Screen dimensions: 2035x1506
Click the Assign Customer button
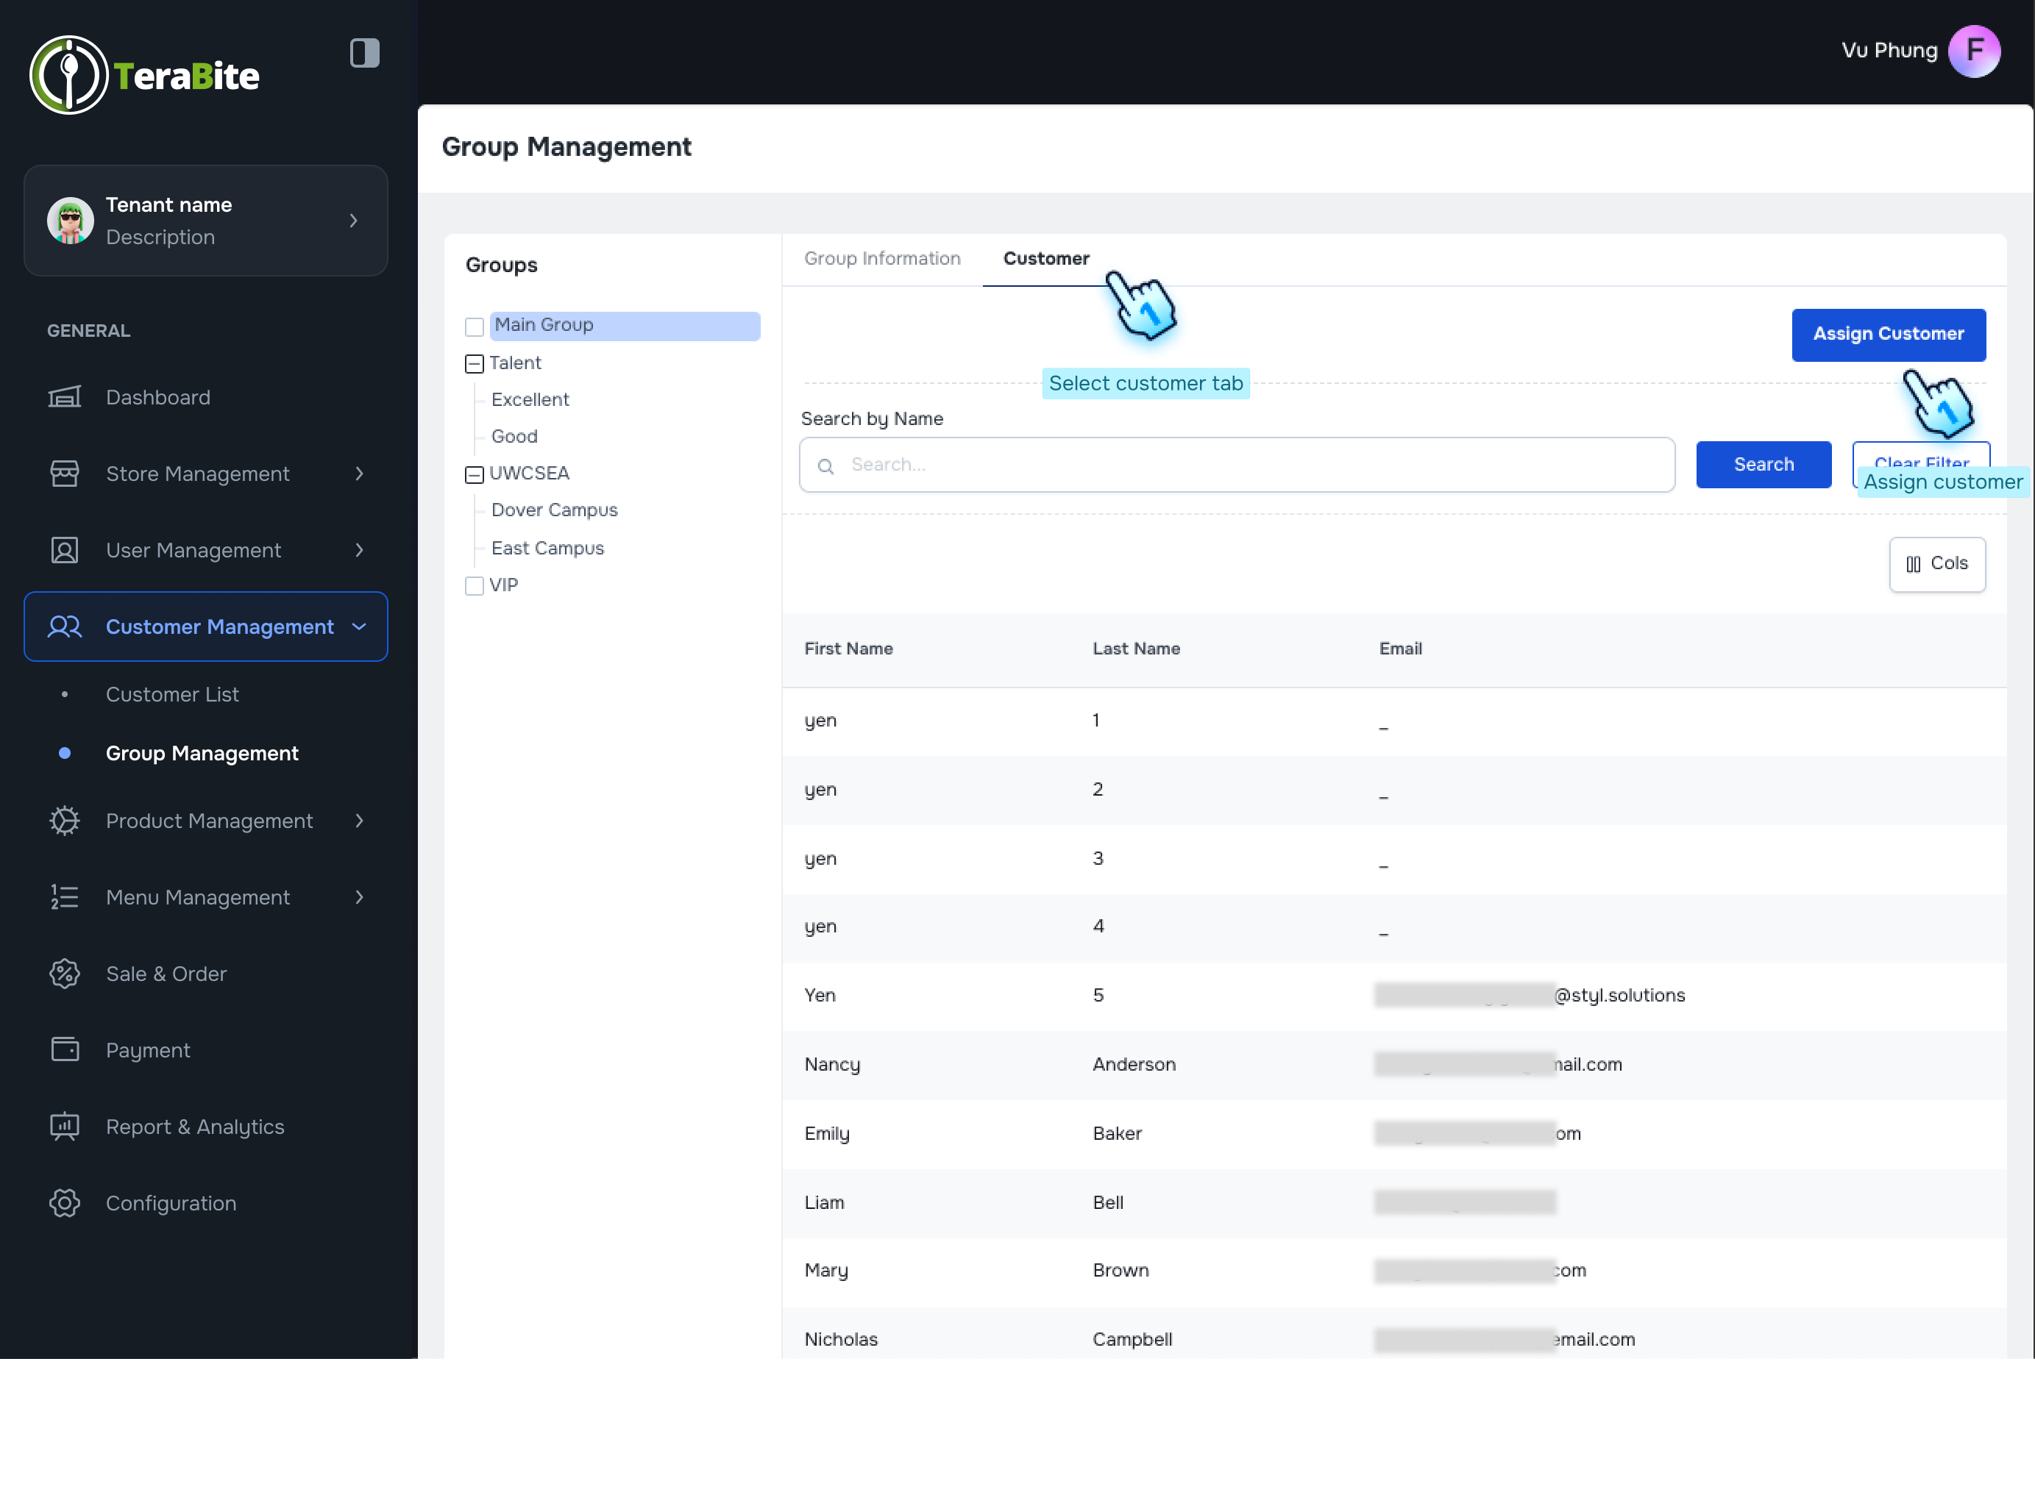click(1888, 334)
